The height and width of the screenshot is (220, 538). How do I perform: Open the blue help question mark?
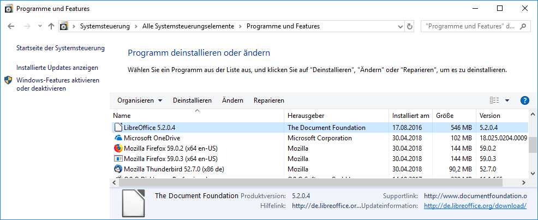(525, 100)
